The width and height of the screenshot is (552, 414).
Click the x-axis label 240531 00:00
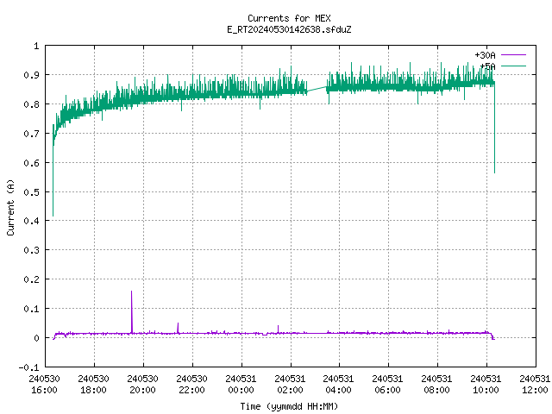[x=241, y=384]
